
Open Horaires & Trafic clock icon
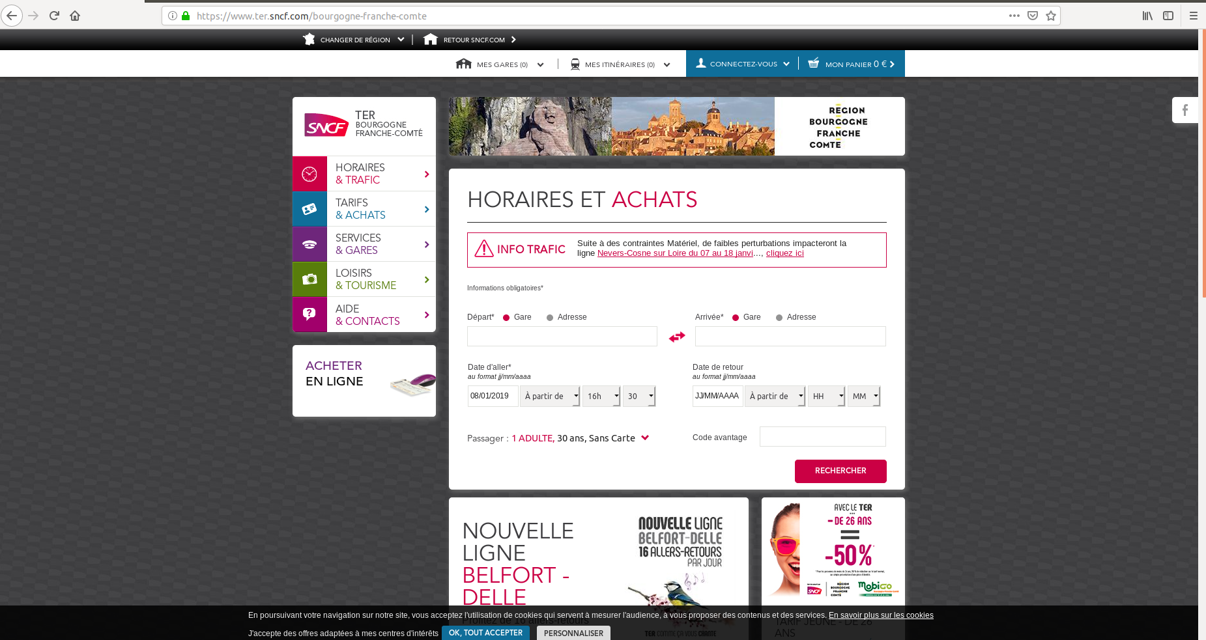pyautogui.click(x=309, y=173)
